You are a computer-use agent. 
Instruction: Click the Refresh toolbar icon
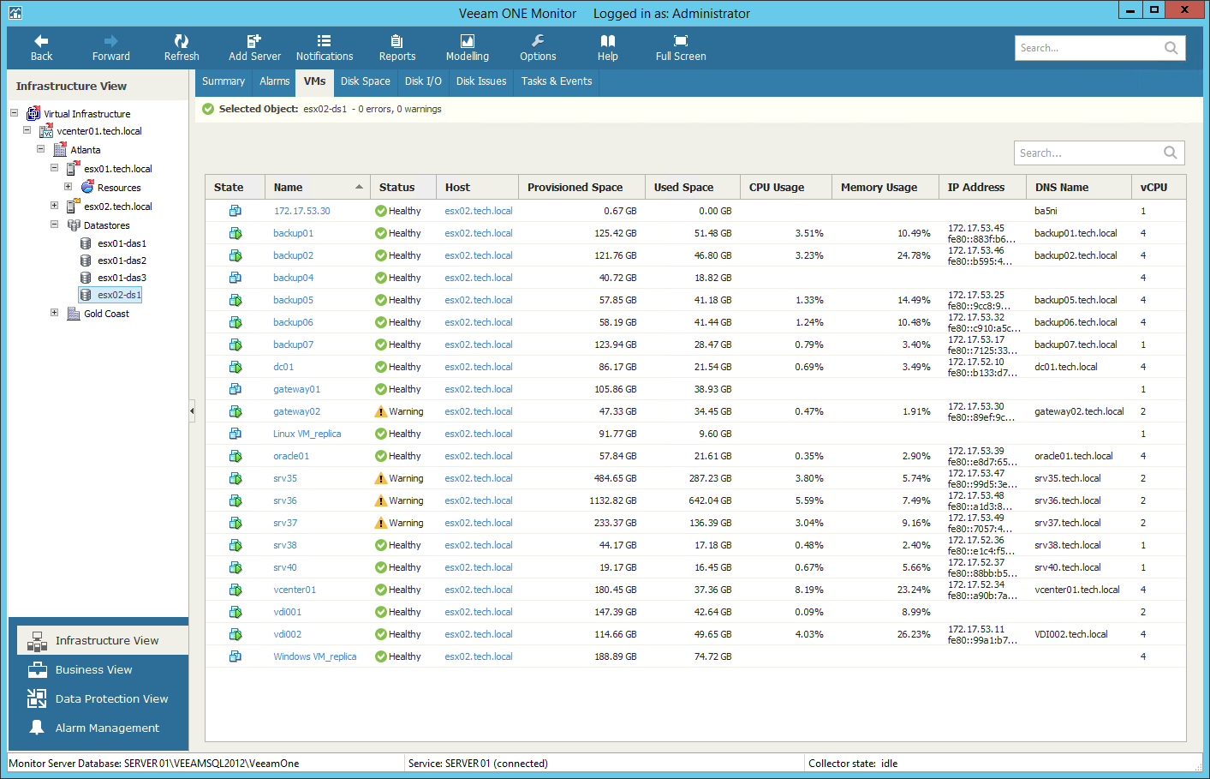coord(182,41)
